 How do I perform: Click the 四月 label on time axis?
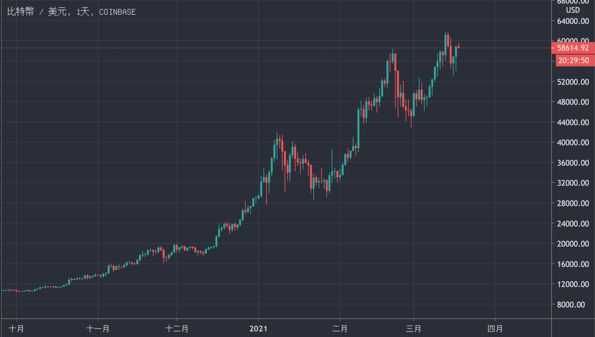click(x=495, y=329)
